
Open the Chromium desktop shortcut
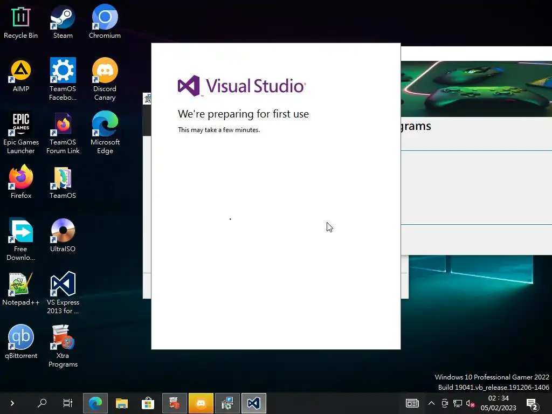coord(105,22)
